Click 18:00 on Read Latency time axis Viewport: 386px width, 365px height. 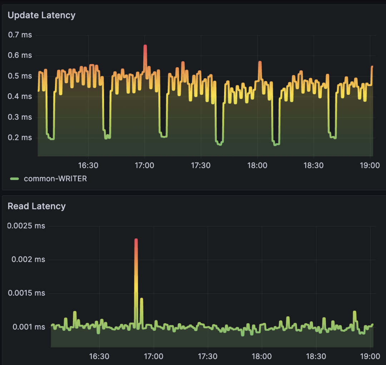click(x=262, y=356)
